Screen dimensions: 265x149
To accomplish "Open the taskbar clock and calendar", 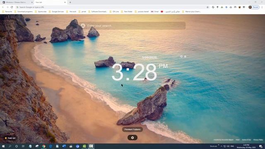I will tap(246, 146).
